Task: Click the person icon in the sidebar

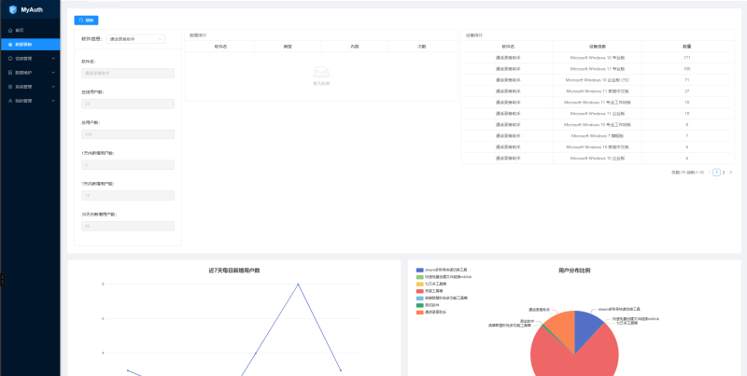Action: tap(10, 101)
